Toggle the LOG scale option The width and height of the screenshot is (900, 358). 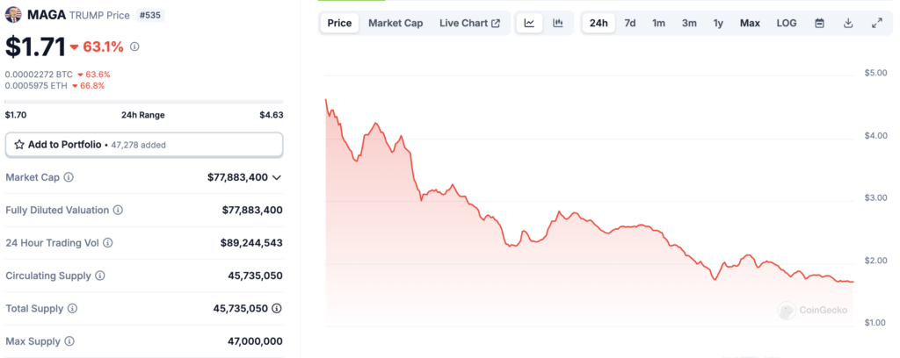(x=787, y=24)
